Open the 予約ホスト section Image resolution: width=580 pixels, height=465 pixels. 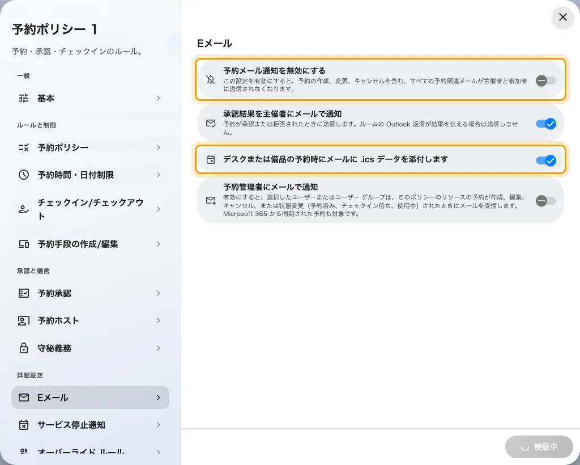pyautogui.click(x=90, y=320)
